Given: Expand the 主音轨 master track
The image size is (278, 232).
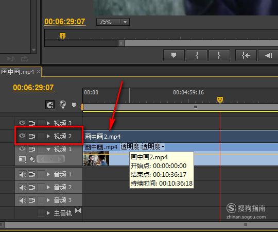Looking at the screenshot, I should click(x=48, y=213).
